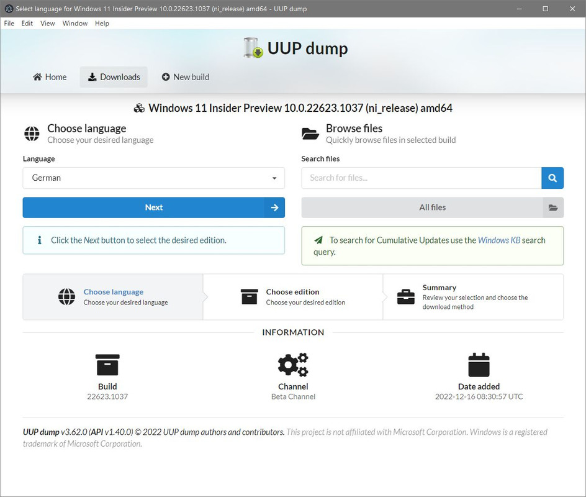Viewport: 586px width, 497px height.
Task: Click the app icon in the title bar
Action: point(9,9)
